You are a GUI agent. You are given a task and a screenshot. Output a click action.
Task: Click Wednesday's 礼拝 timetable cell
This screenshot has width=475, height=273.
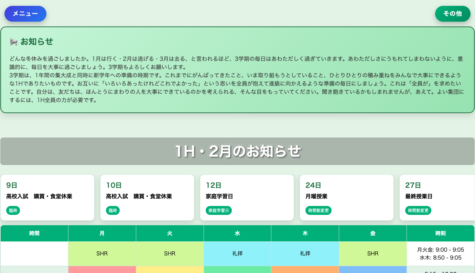(x=237, y=253)
